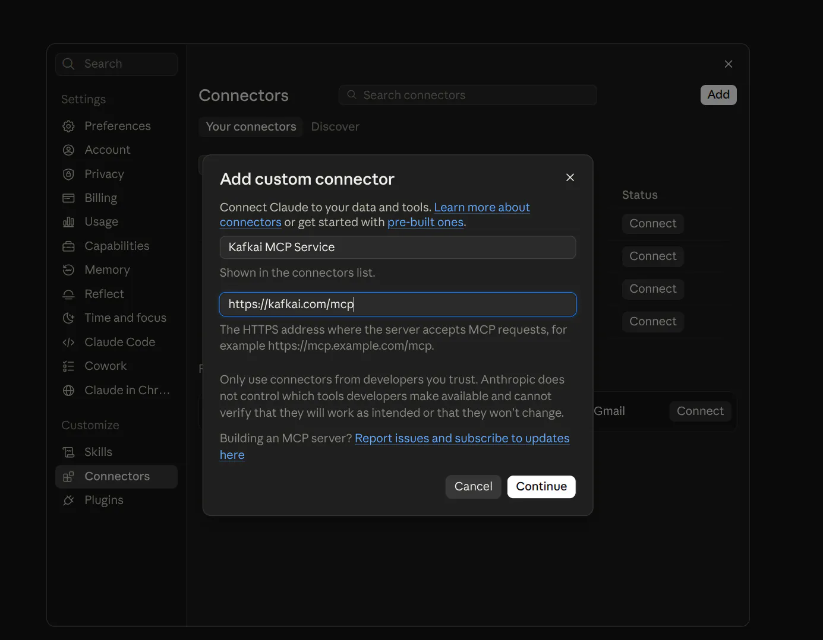
Task: Click the Usage bar chart icon
Action: (x=68, y=221)
